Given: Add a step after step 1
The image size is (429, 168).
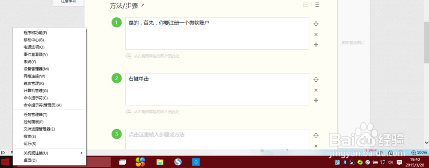Looking at the screenshot, I should 316,44.
